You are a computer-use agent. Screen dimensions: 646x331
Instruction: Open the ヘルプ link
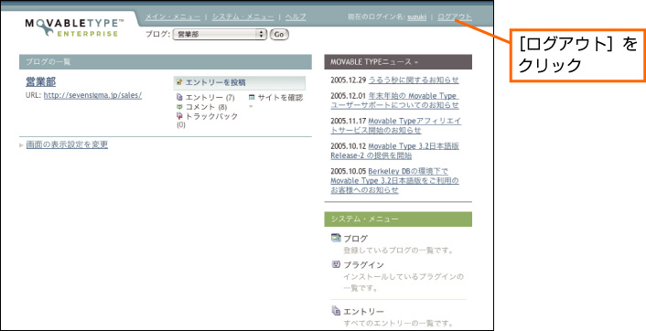coord(296,16)
